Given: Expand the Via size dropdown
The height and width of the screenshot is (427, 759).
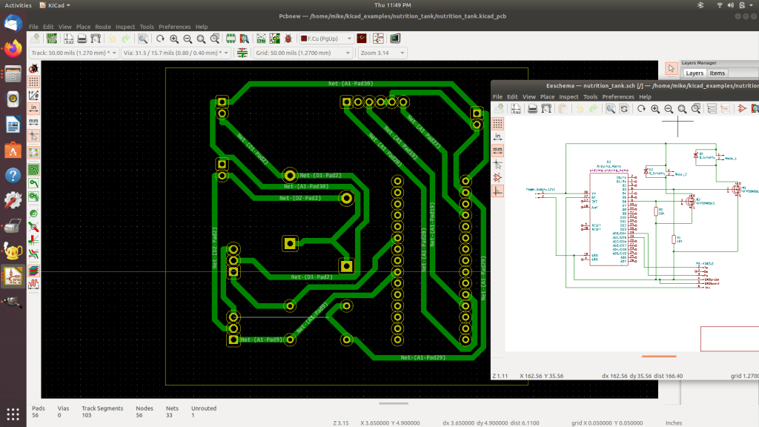Looking at the screenshot, I should coord(176,53).
